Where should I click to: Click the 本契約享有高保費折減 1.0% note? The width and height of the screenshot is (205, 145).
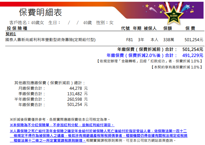pyautogui.click(x=177, y=67)
